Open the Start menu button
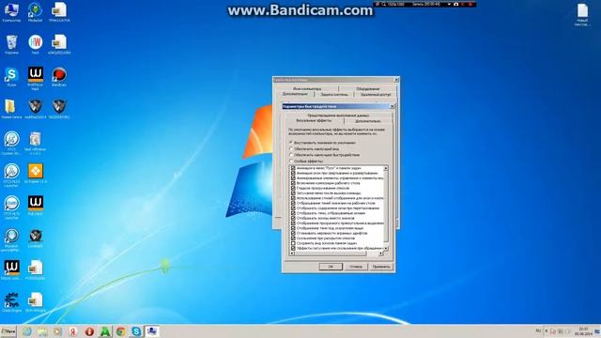The width and height of the screenshot is (601, 338). pyautogui.click(x=8, y=331)
